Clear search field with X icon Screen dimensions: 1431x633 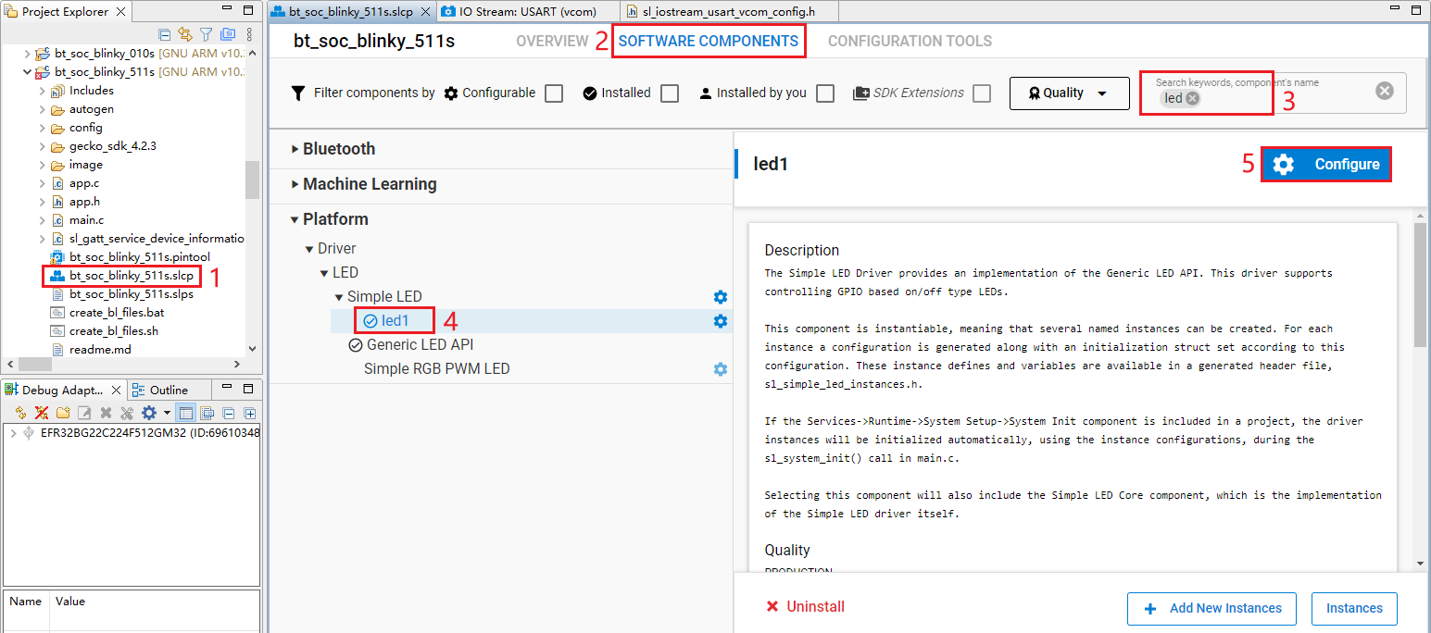pos(1384,91)
